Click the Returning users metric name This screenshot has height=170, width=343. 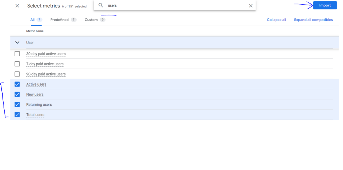click(x=39, y=105)
